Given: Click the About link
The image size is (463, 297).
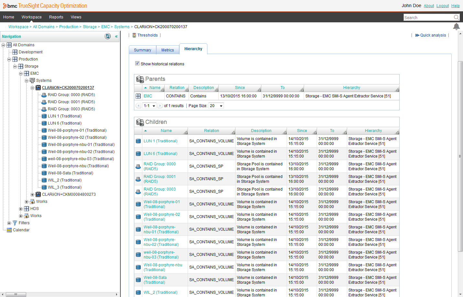Looking at the screenshot, I should coord(429,6).
